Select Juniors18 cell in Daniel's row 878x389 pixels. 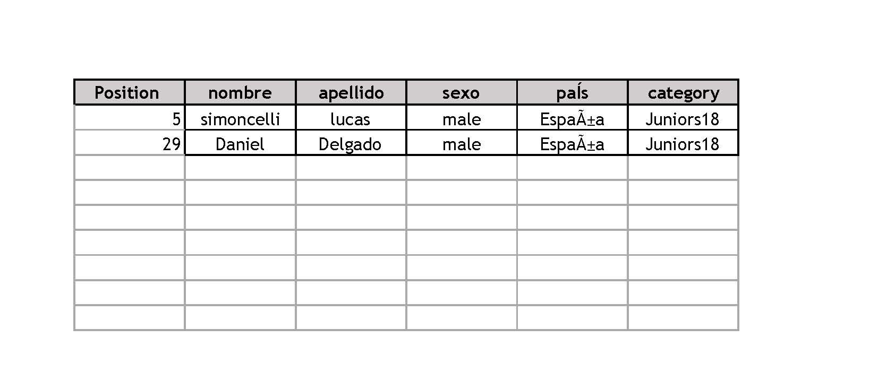pos(683,143)
